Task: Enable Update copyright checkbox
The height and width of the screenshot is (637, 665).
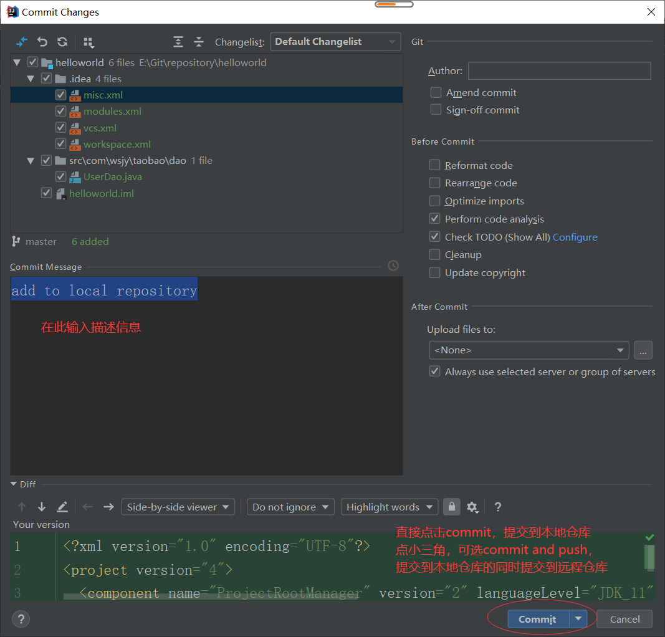Action: pyautogui.click(x=434, y=272)
